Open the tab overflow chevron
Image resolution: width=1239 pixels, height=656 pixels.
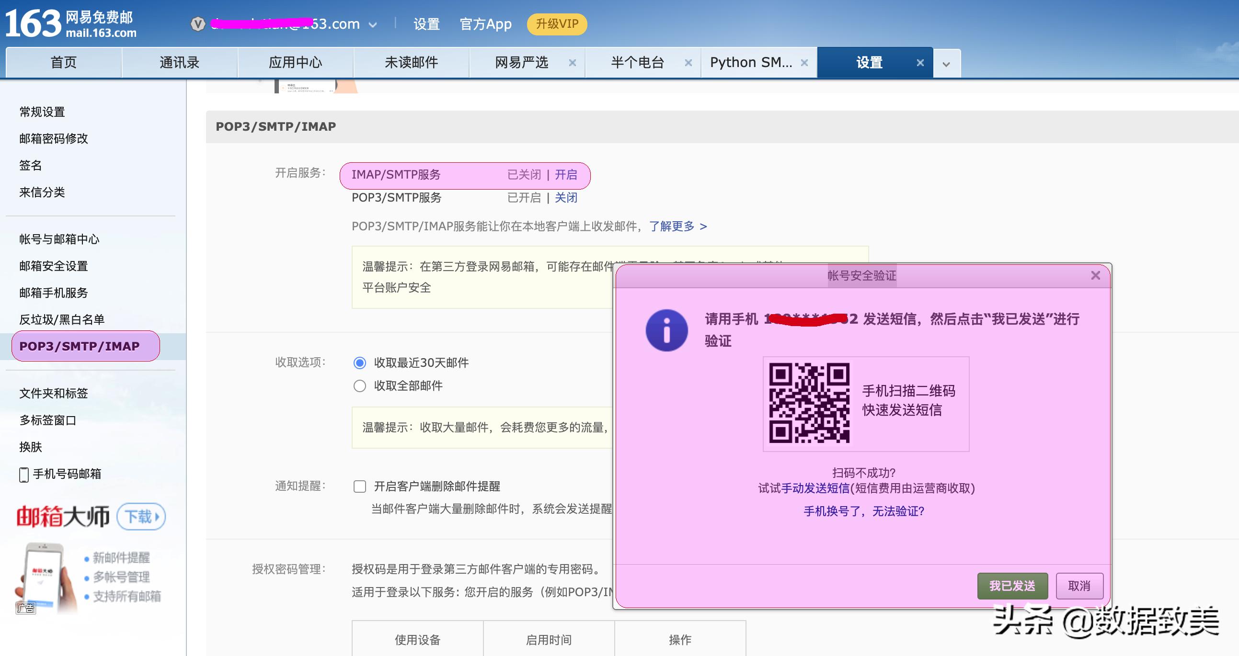946,62
